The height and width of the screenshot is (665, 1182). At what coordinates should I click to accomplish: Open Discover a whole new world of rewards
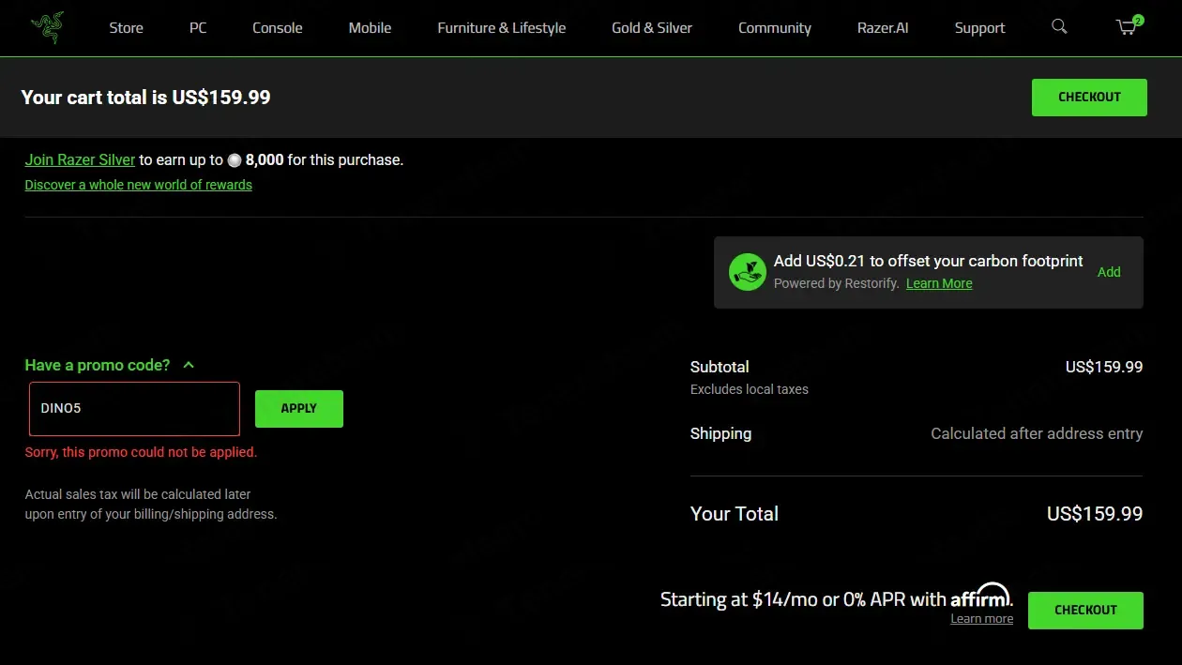coord(139,185)
